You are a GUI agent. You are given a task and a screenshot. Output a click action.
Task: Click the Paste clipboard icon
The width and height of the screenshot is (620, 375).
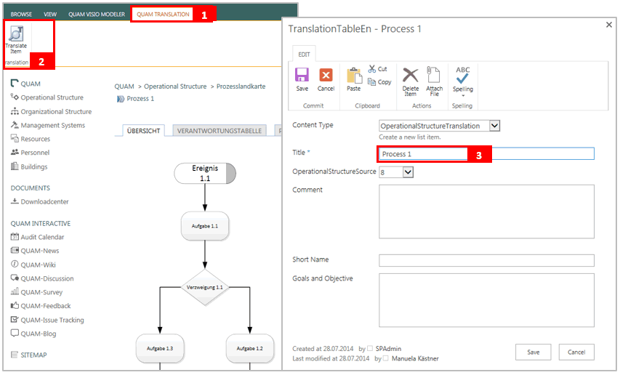[x=354, y=78]
